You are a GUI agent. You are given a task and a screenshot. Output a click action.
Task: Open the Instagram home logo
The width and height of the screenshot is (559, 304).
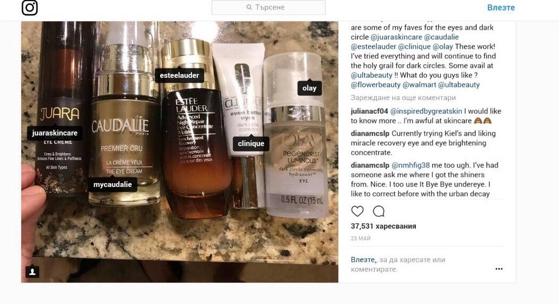[x=30, y=7]
